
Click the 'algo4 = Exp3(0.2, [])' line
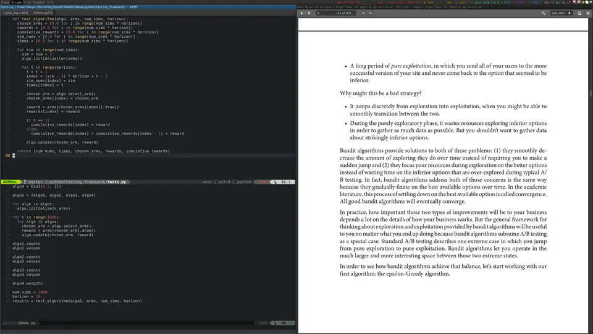coord(36,186)
